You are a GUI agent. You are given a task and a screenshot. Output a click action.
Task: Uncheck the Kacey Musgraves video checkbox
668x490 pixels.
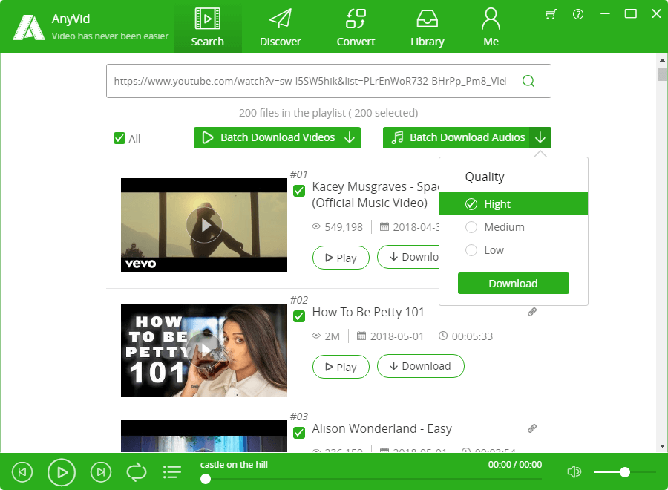[x=299, y=191]
